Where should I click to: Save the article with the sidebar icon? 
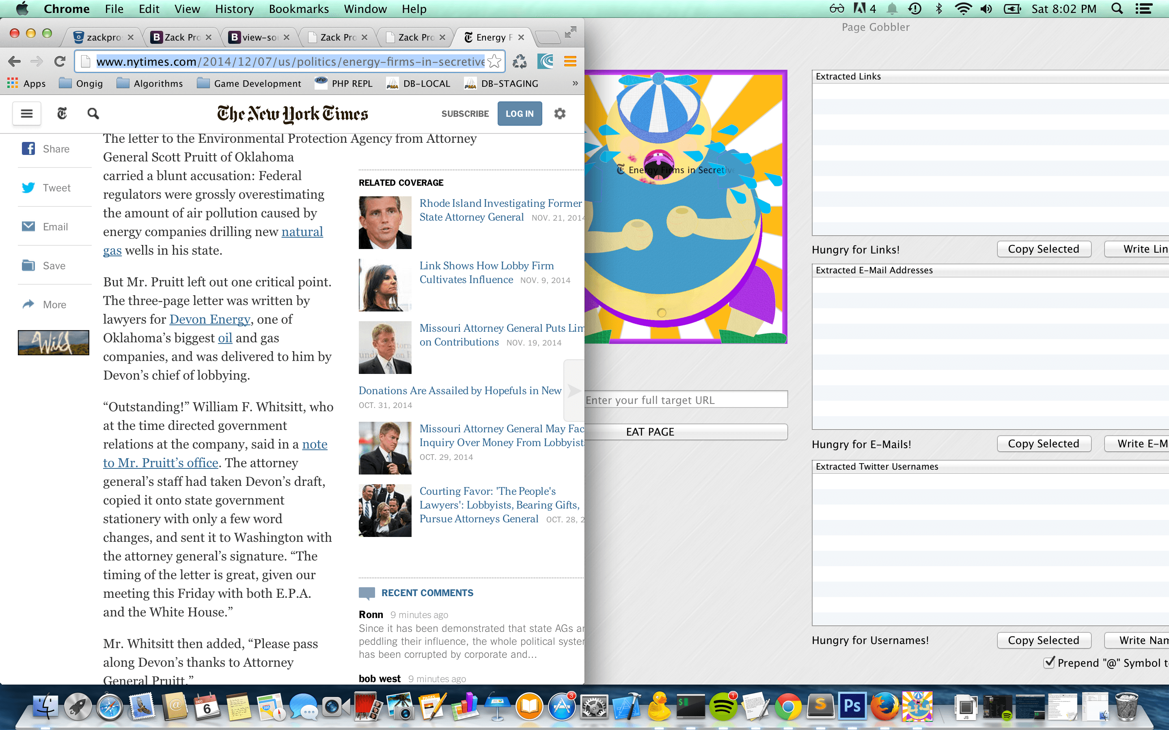tap(28, 265)
